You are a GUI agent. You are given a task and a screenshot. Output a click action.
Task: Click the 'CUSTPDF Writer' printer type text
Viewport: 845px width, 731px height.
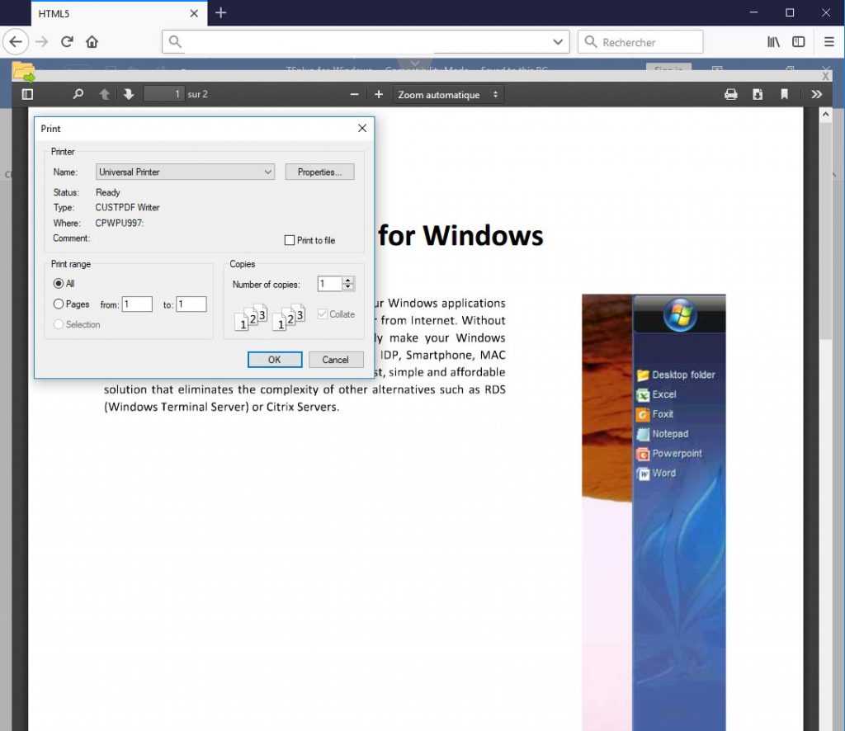(127, 207)
